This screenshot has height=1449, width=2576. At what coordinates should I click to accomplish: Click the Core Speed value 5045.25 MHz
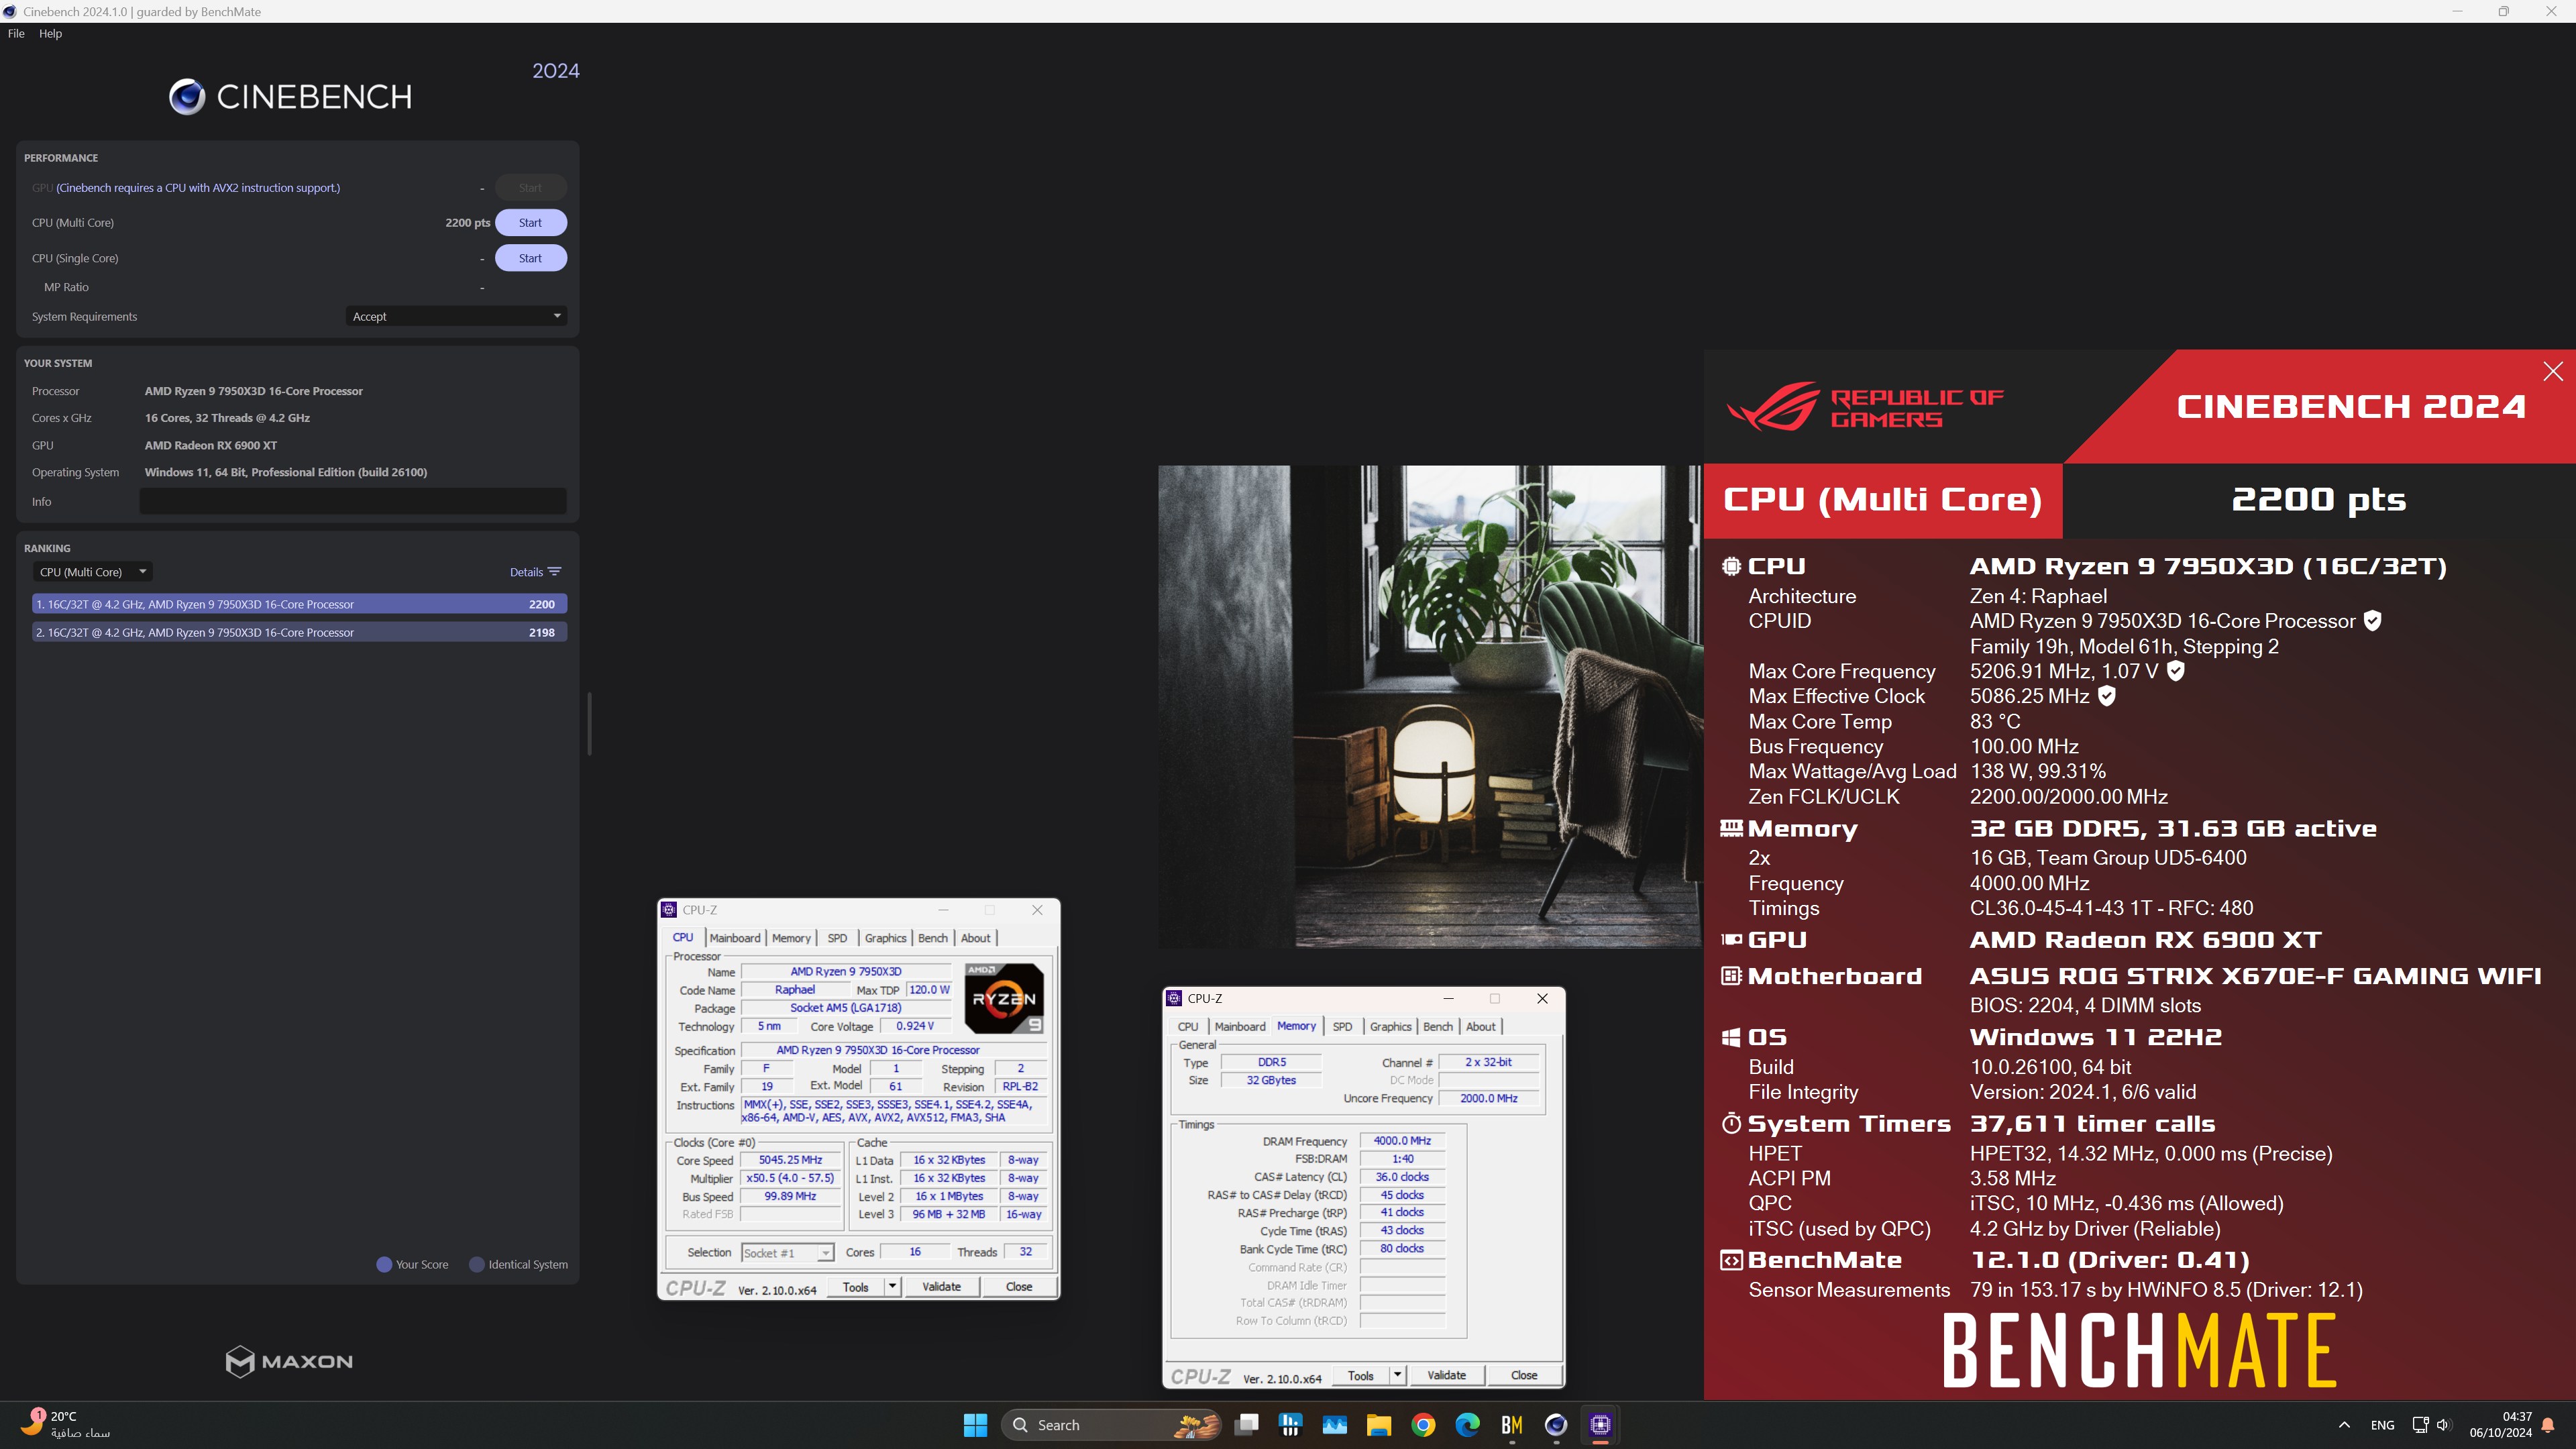(x=790, y=1160)
